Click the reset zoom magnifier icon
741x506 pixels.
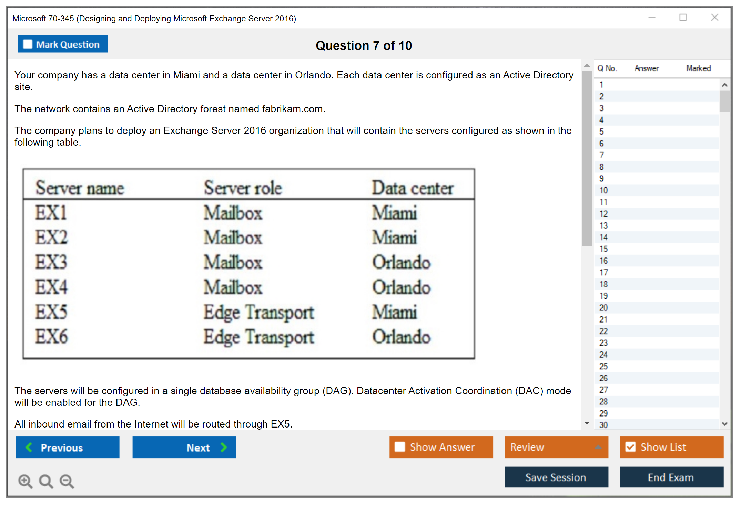(x=46, y=481)
